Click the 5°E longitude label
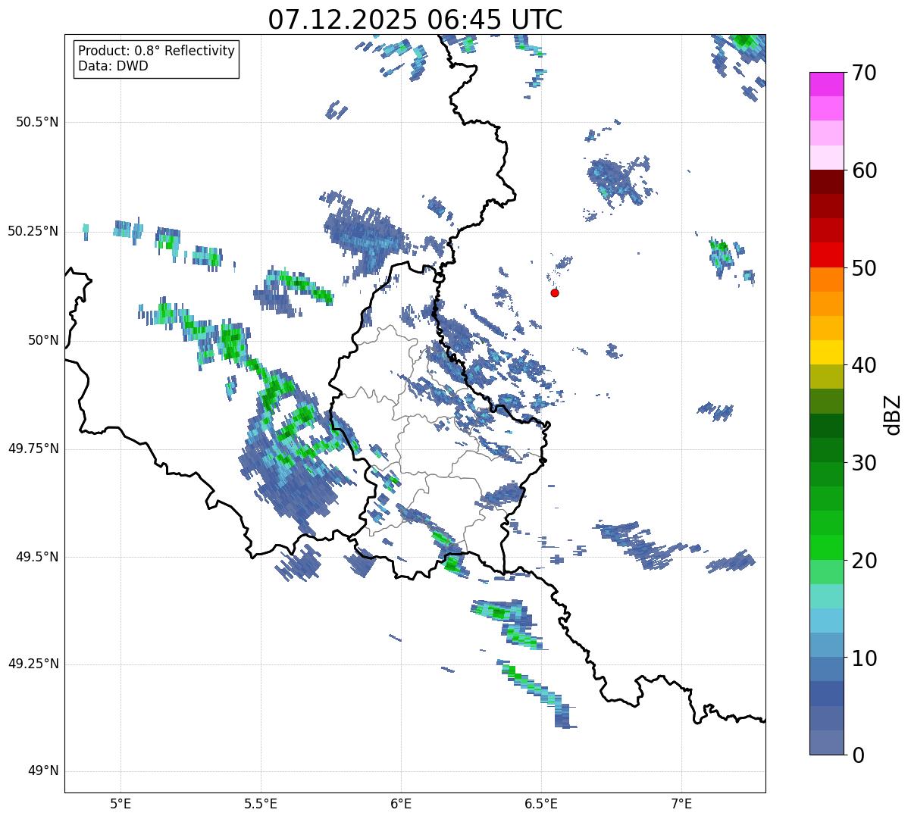The image size is (911, 819). [x=121, y=804]
